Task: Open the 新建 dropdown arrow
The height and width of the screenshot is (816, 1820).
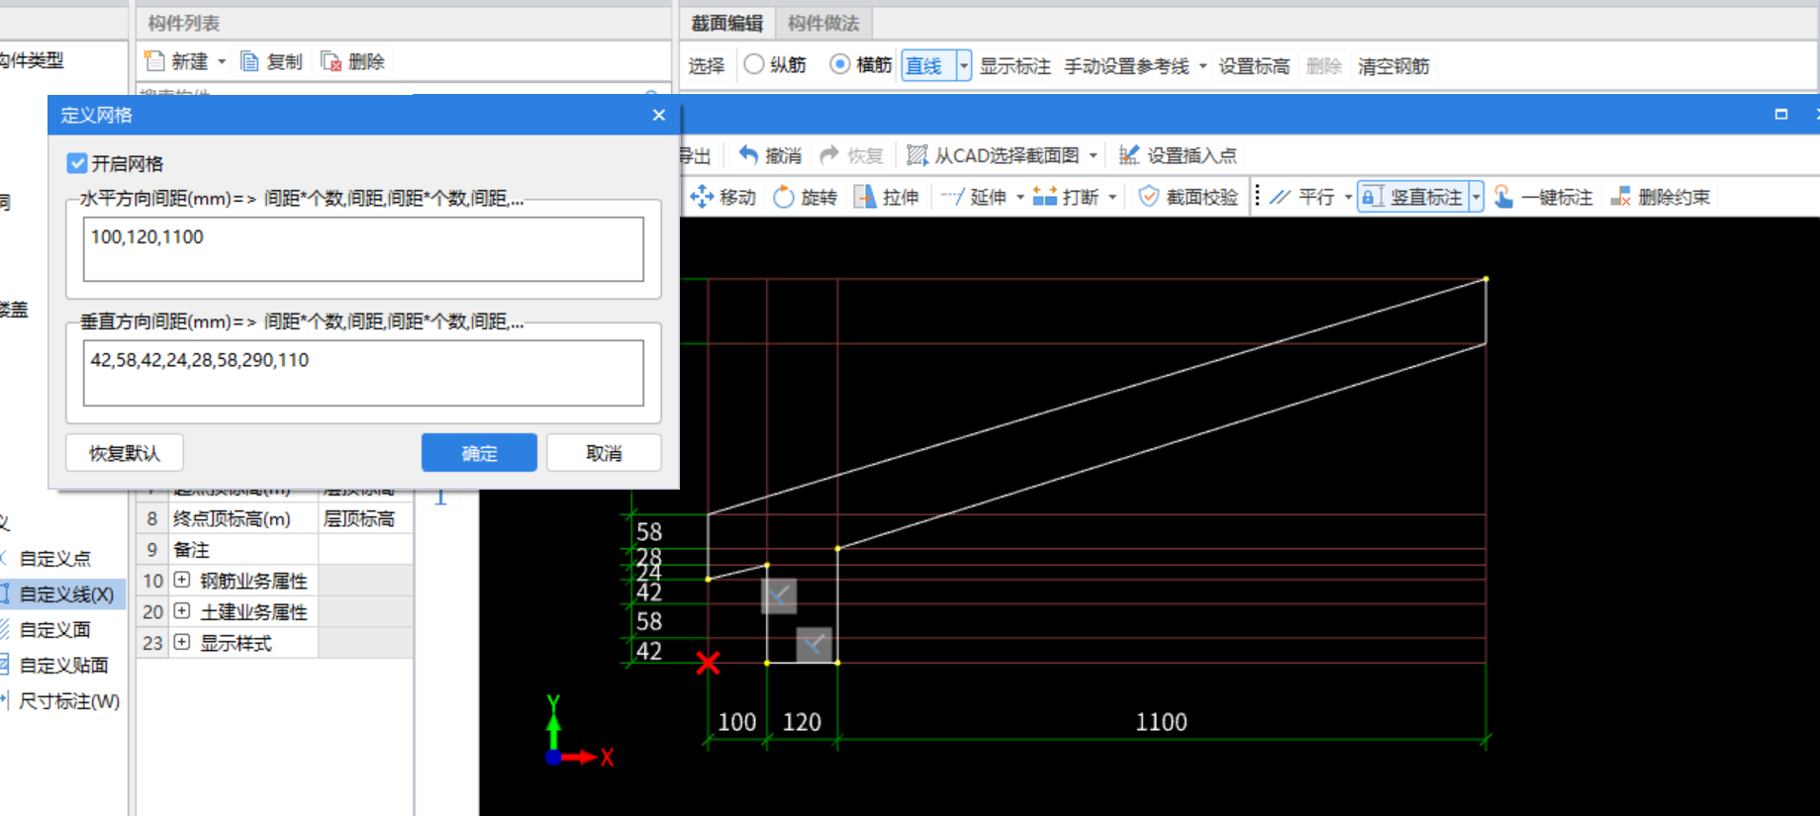Action: 222,61
